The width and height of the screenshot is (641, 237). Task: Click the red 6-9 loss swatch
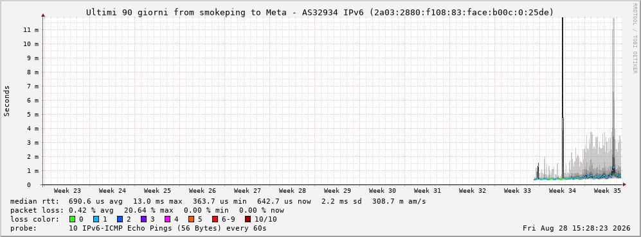point(215,220)
